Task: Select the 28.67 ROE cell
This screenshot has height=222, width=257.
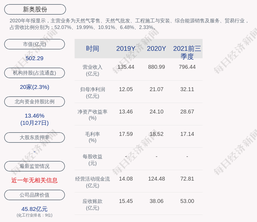Action: click(187, 112)
